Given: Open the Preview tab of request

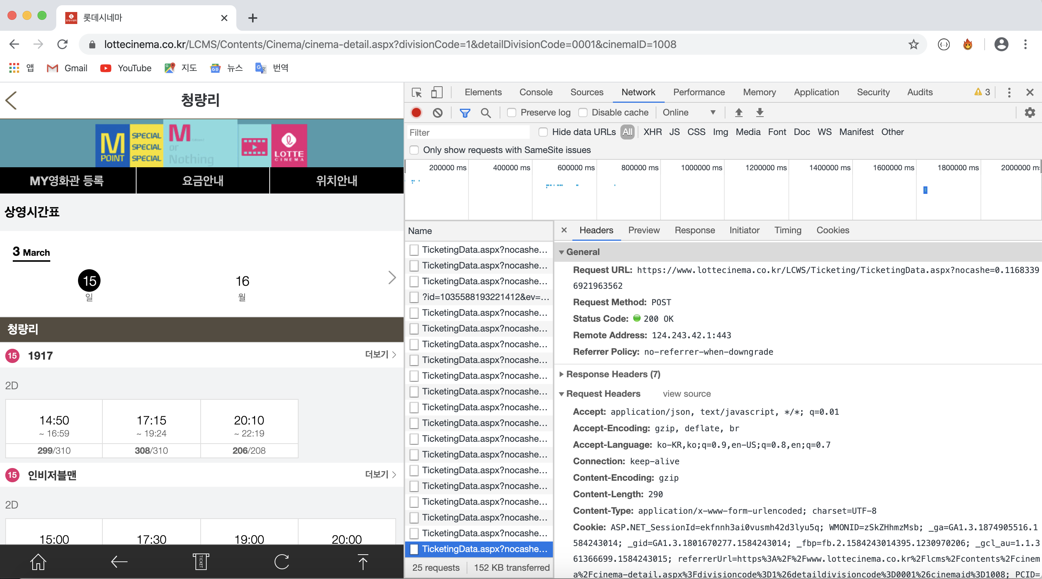Looking at the screenshot, I should 644,230.
